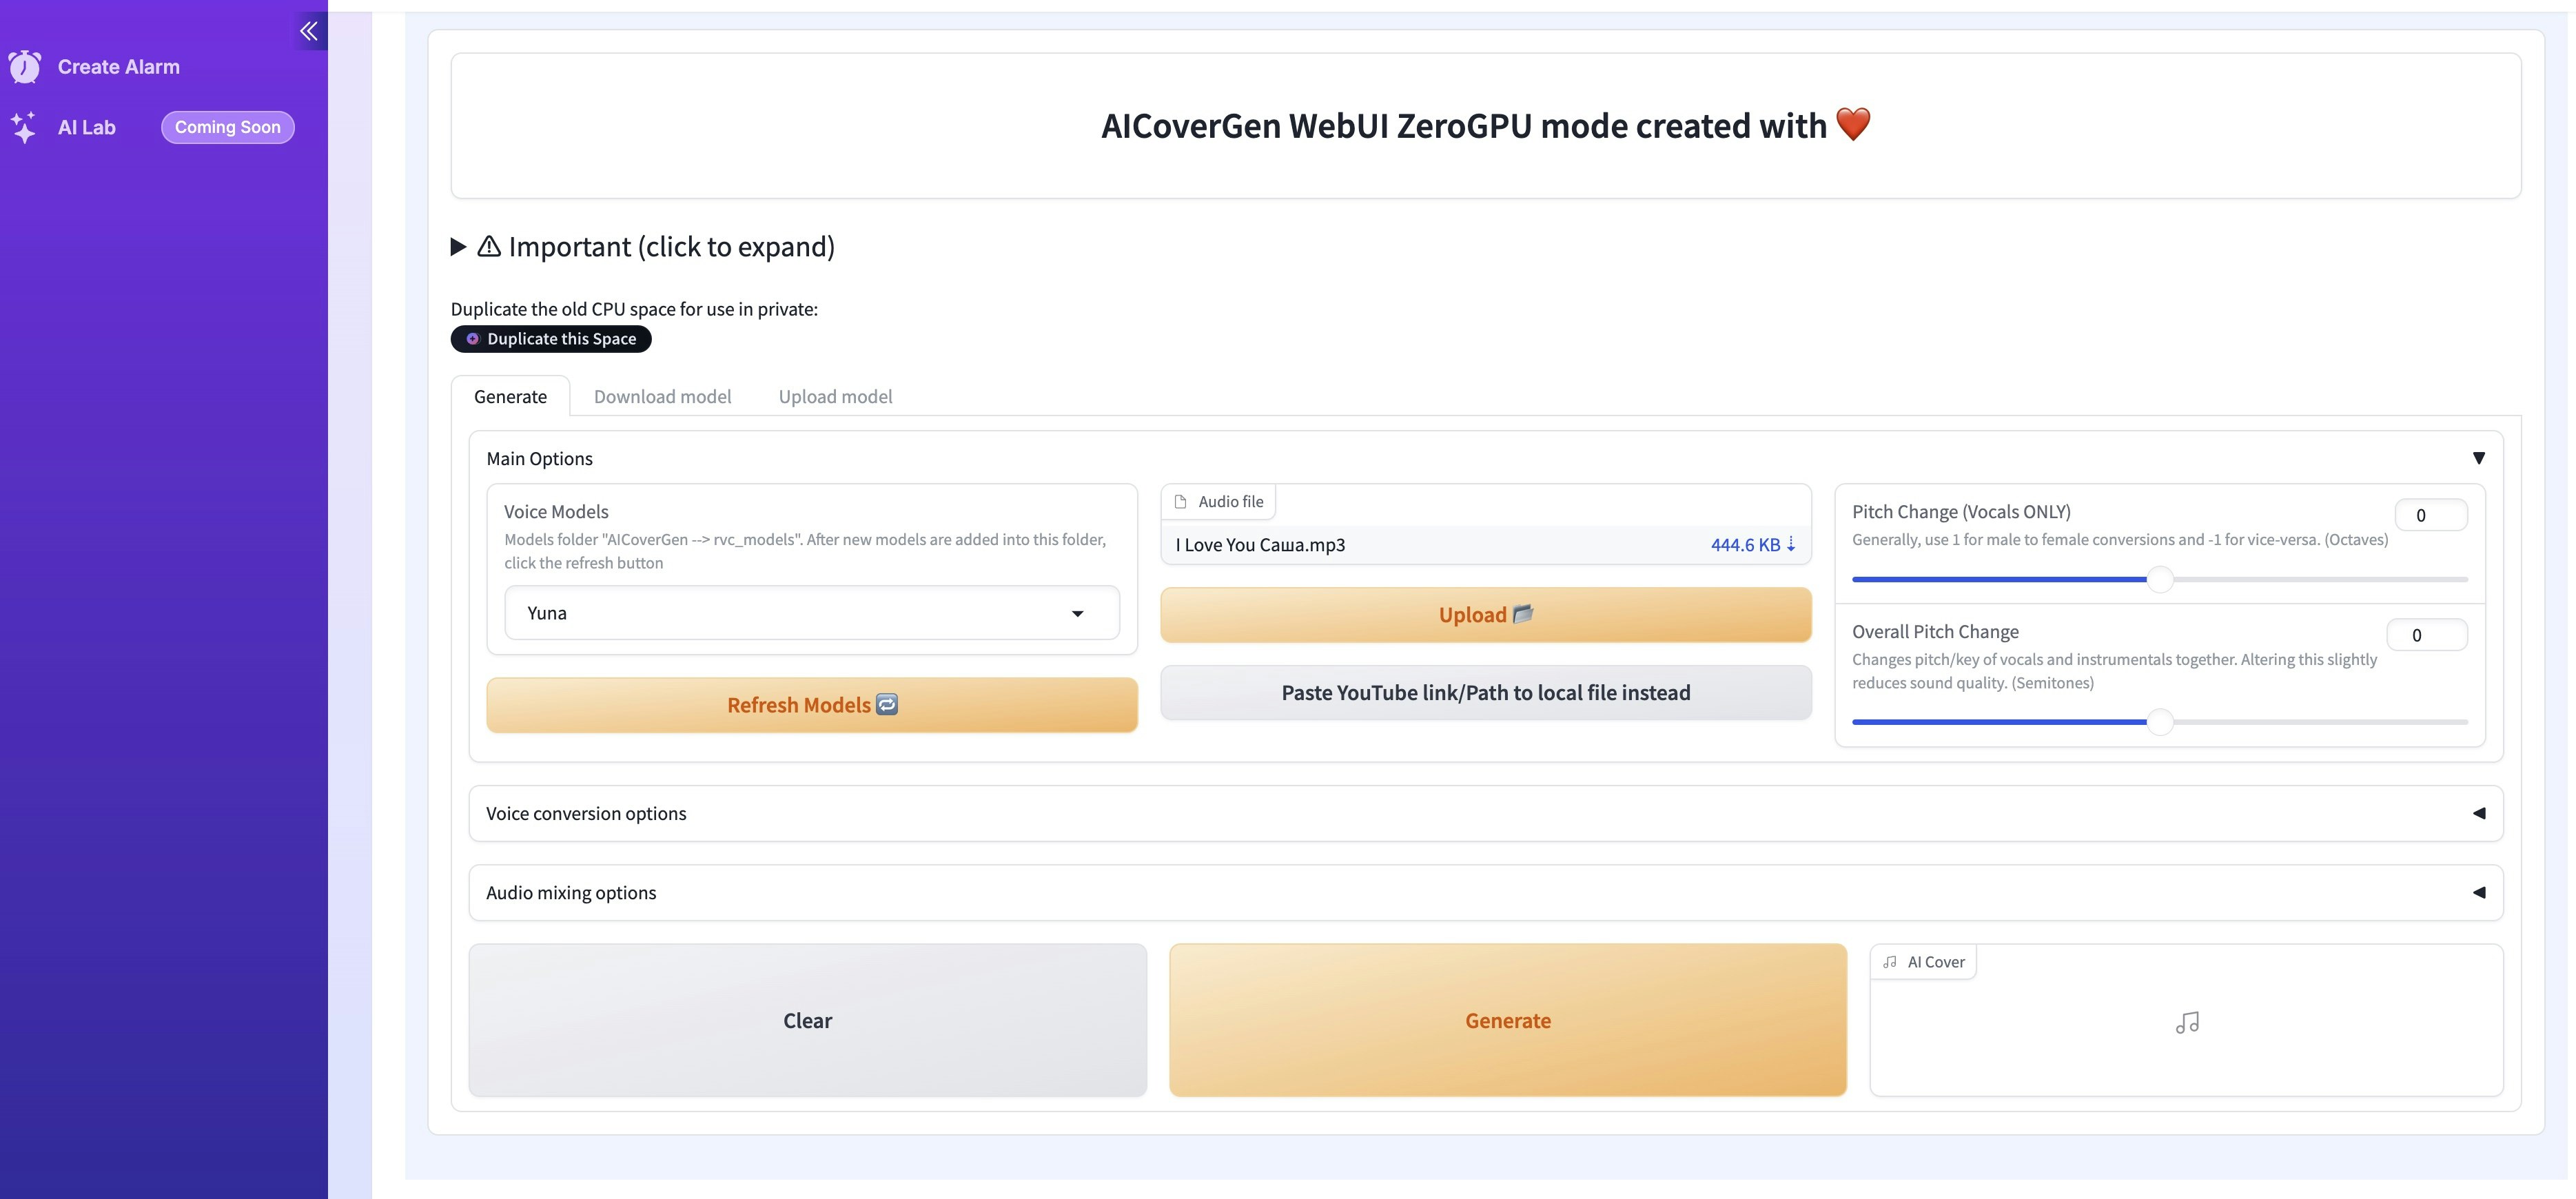Click the Generate button
2576x1199 pixels.
click(1507, 1020)
